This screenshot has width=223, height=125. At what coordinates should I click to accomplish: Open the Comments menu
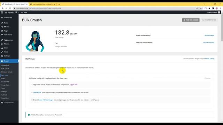[x=8, y=35]
